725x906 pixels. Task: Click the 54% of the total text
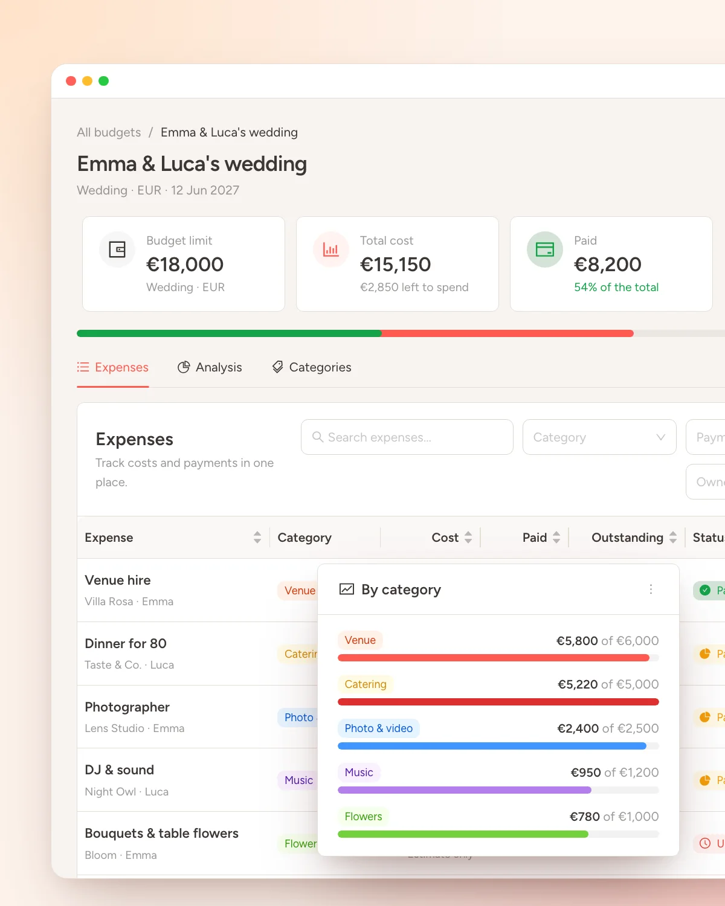(616, 288)
